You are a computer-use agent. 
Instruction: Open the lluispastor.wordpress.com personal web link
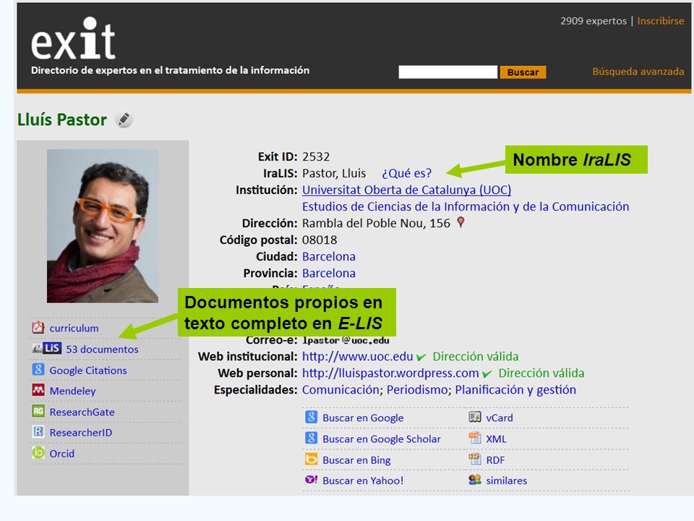click(390, 373)
